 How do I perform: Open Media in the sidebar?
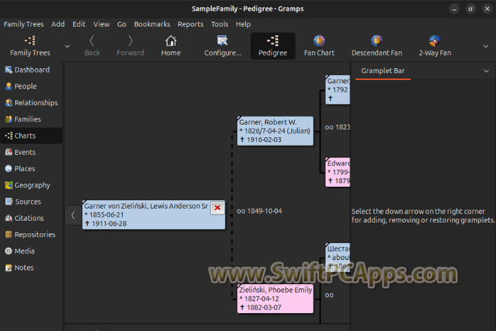point(31,251)
